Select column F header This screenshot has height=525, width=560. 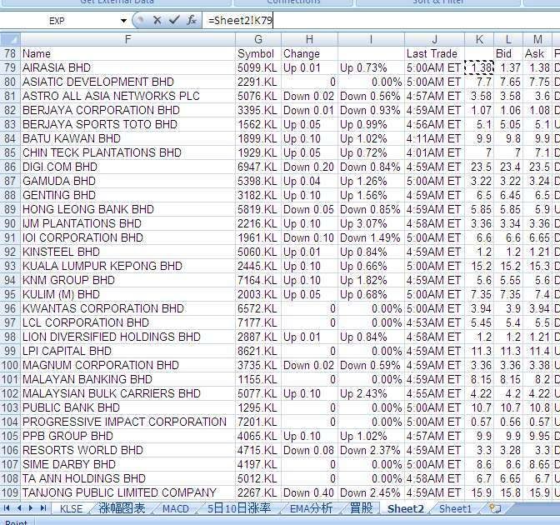point(127,39)
